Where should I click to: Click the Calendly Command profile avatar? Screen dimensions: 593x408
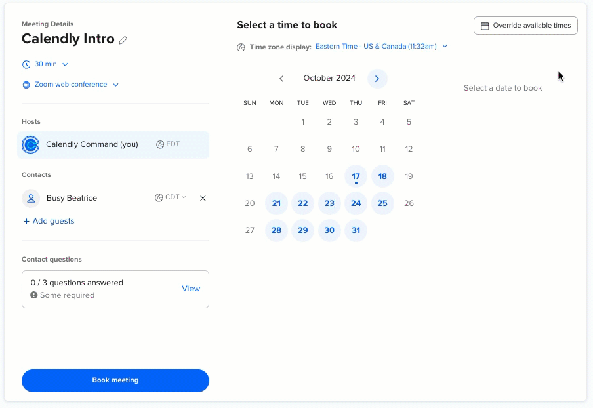(30, 144)
